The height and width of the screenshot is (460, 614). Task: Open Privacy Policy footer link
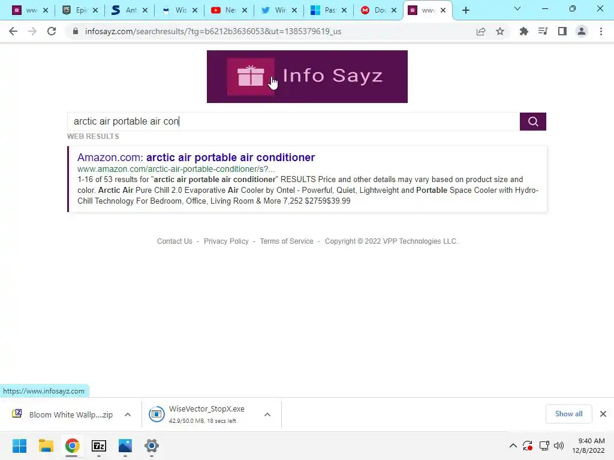tap(226, 241)
